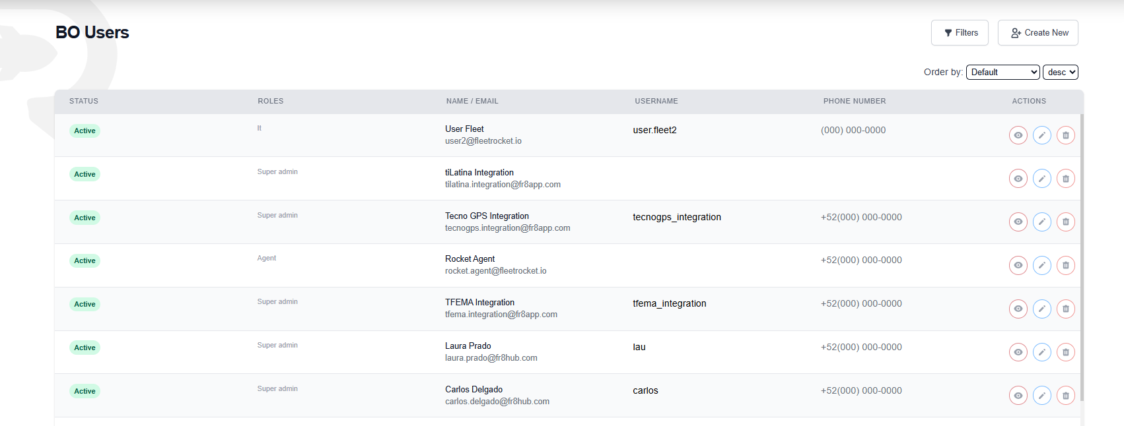Image resolution: width=1124 pixels, height=426 pixels.
Task: Click the PHONE NUMBER column header
Action: pyautogui.click(x=855, y=101)
